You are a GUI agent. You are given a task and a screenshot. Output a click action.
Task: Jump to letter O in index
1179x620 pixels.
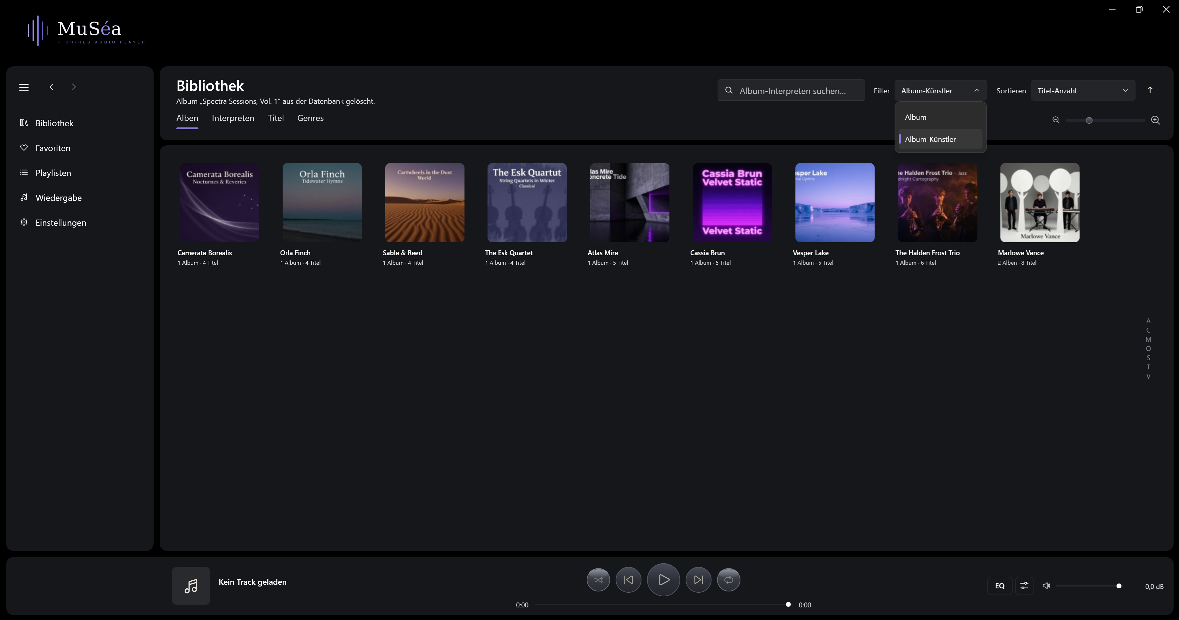(1148, 348)
